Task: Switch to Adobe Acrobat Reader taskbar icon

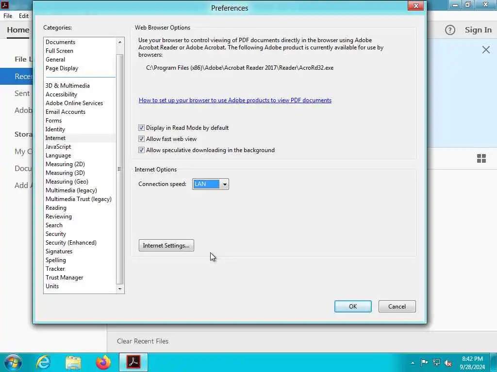Action: 133,362
